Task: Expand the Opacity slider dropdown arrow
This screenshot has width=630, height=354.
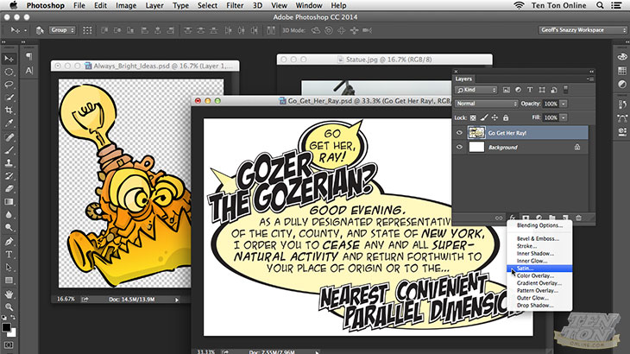Action: pyautogui.click(x=564, y=104)
